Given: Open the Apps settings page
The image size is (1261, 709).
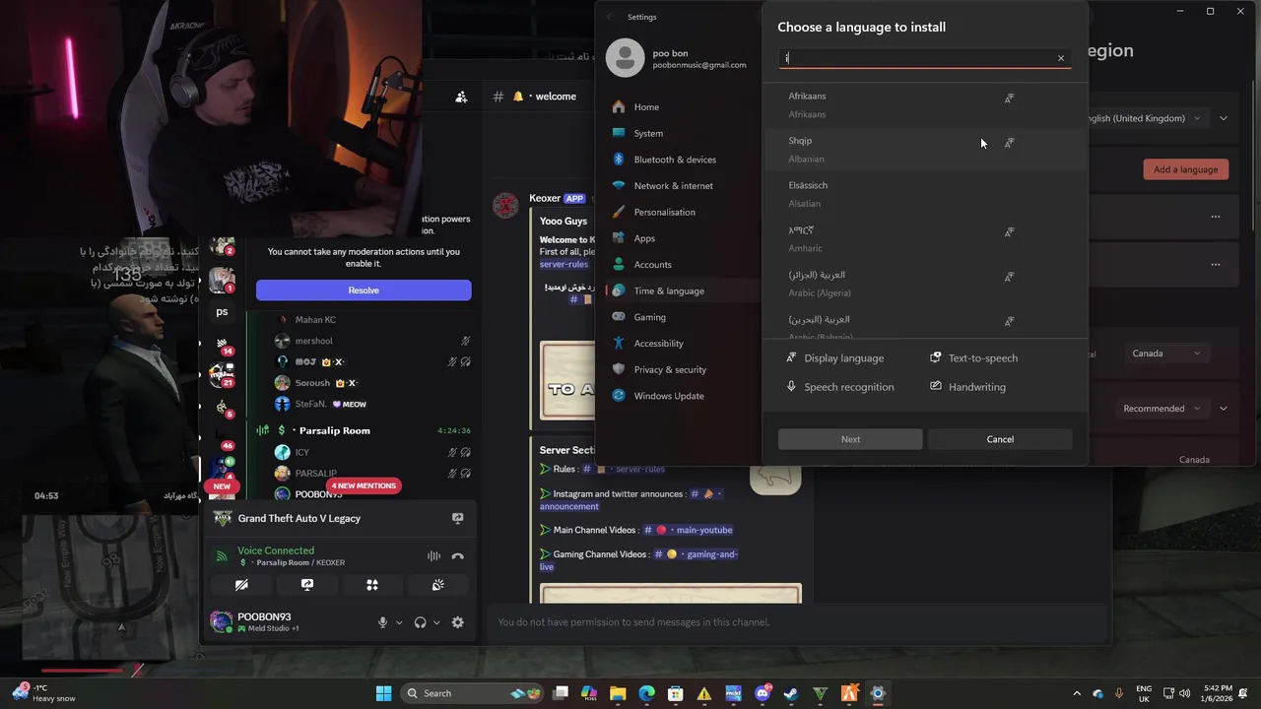Looking at the screenshot, I should tap(683, 238).
